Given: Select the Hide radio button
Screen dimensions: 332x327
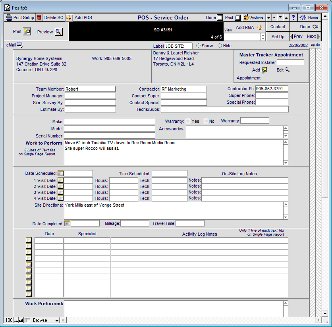Looking at the screenshot, I should (220, 46).
